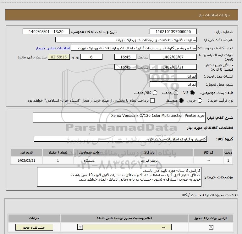Click the announcement date field 1402/03/01 - 13:20
242x234 pixels.
tap(46, 31)
